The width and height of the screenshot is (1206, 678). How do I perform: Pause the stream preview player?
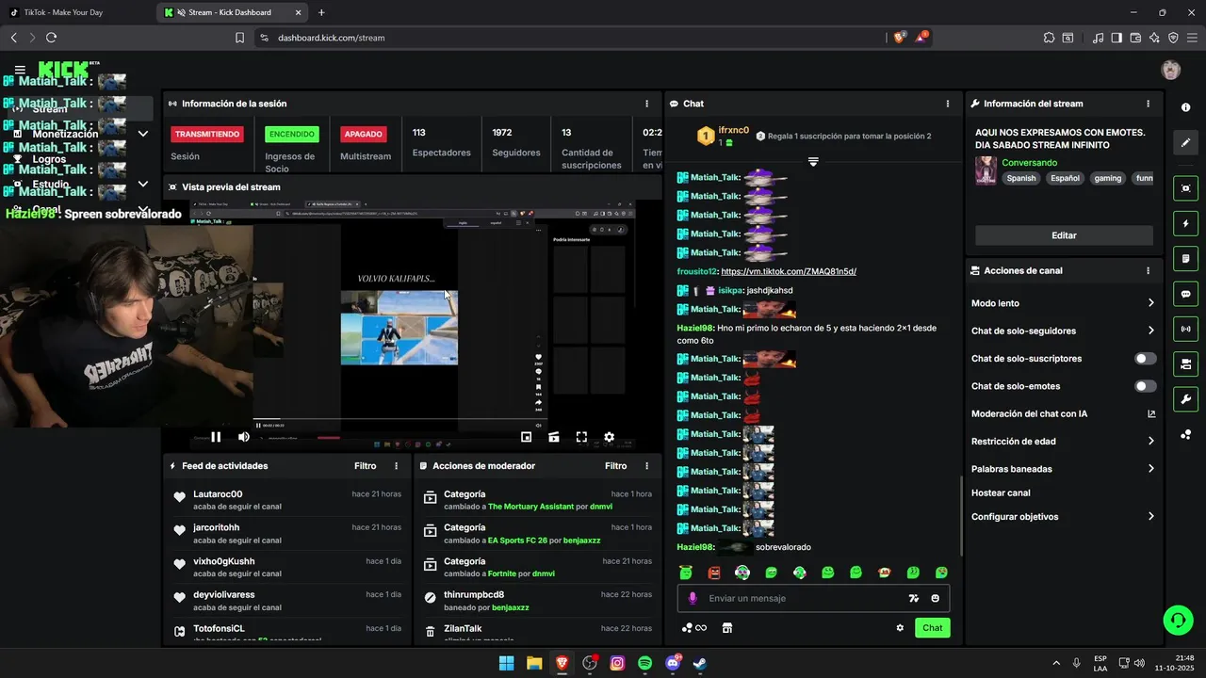[x=216, y=437]
